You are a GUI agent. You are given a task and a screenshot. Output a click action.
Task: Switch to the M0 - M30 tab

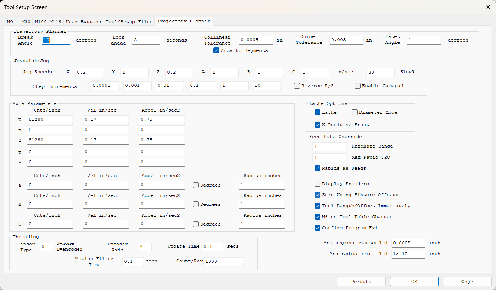coord(18,22)
